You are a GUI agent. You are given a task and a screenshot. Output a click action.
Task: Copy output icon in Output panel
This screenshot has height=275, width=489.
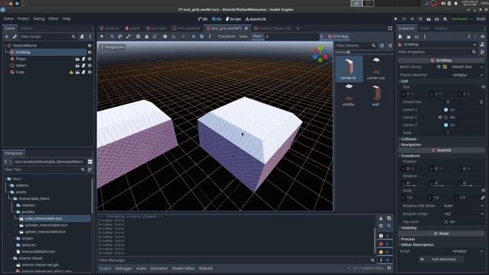[x=389, y=218]
